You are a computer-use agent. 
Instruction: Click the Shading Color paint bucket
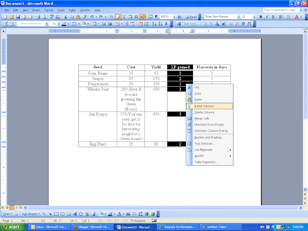click(x=84, y=24)
